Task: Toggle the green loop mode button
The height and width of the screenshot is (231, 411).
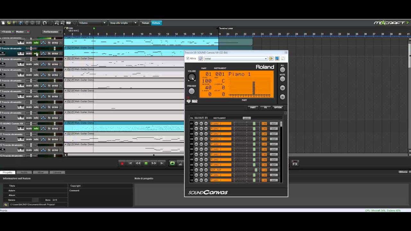Action: (172, 163)
